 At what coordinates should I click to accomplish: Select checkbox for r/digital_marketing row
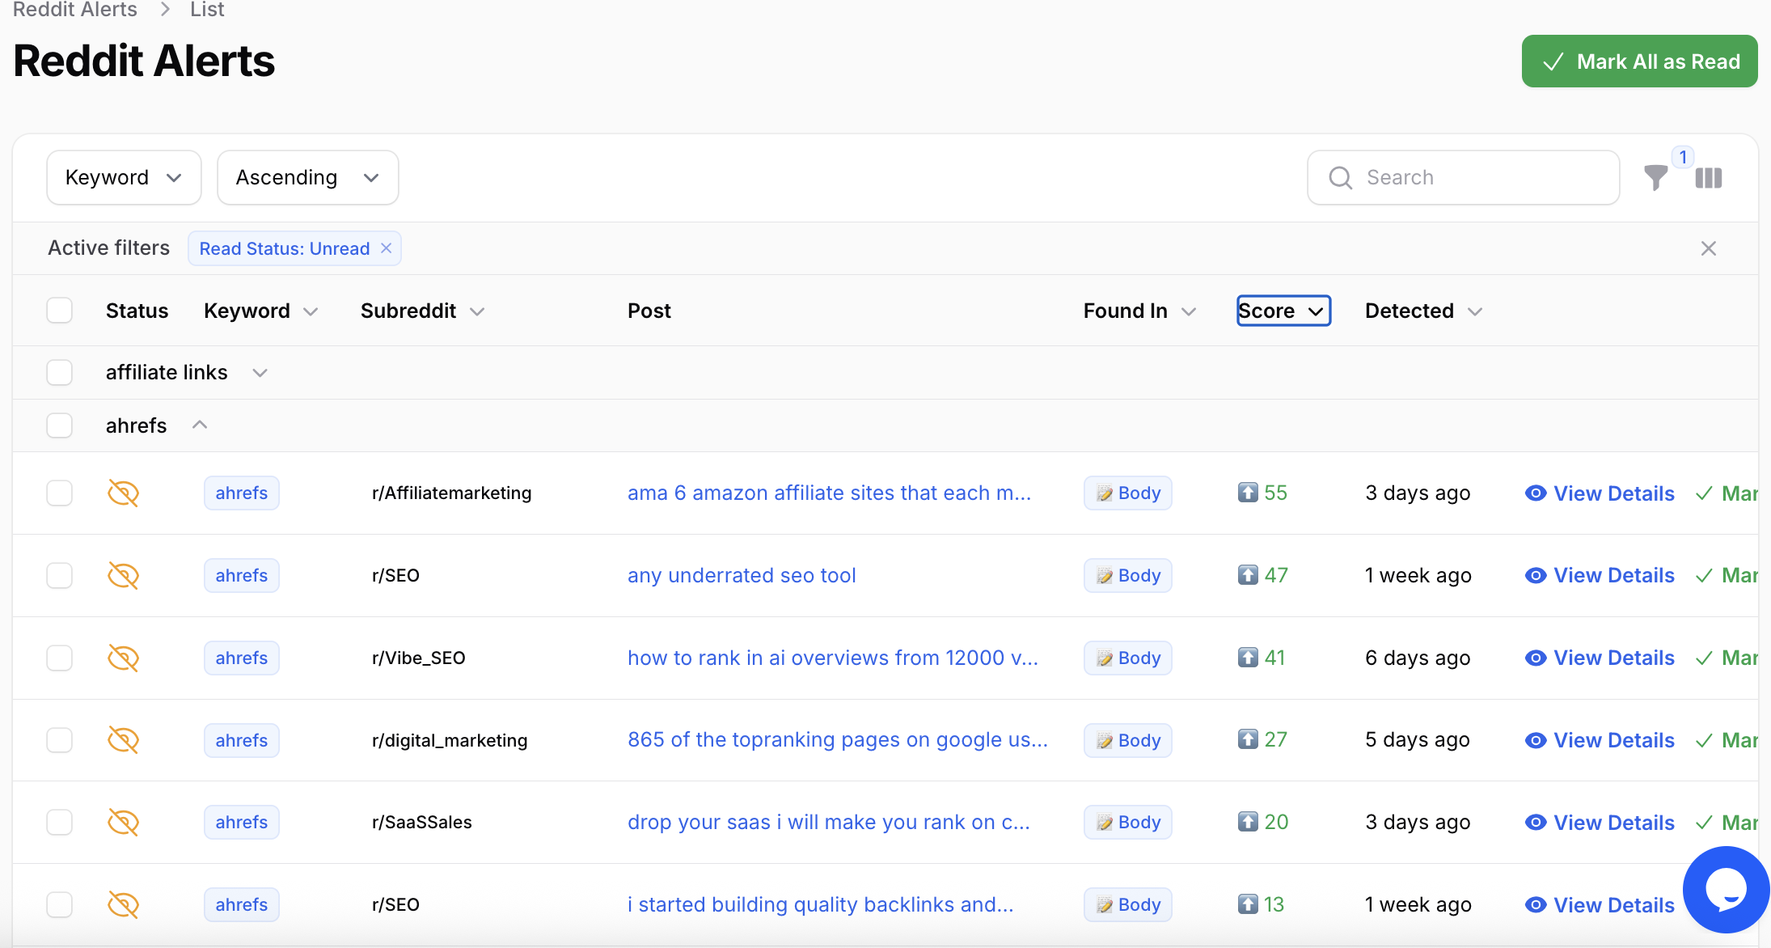pyautogui.click(x=59, y=740)
